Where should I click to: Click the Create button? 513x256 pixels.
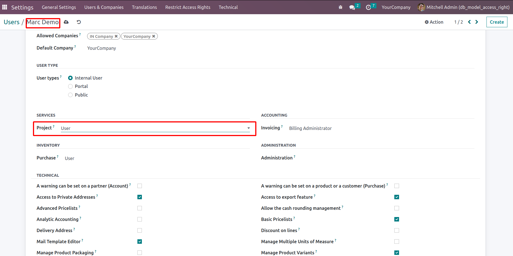(497, 22)
